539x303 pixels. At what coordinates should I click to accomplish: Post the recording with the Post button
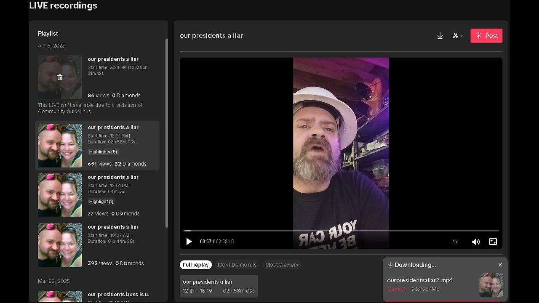(x=486, y=36)
